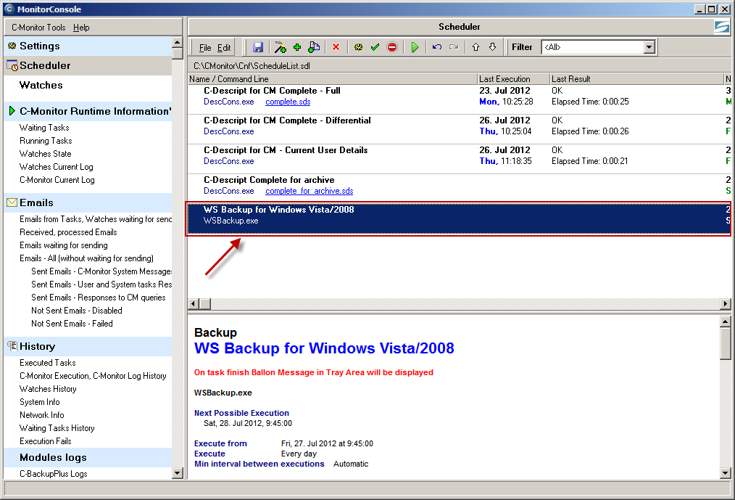Open Waiting Tasks in sidebar
Screen dimensions: 735x500
point(44,128)
